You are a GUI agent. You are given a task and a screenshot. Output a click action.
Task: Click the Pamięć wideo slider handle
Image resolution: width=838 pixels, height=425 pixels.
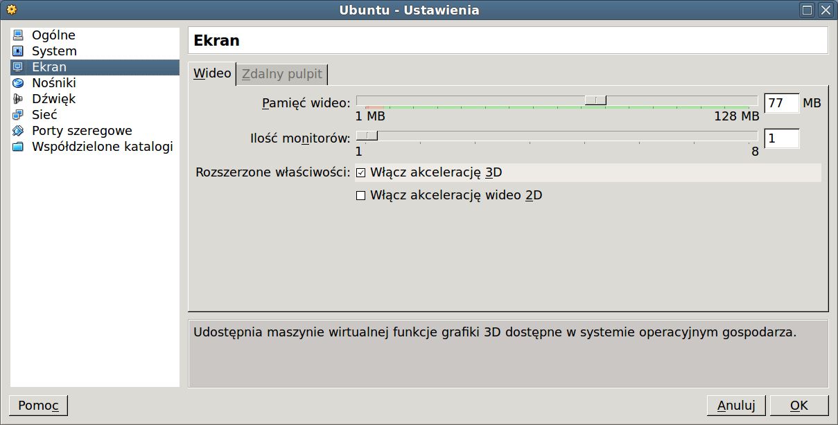tap(595, 100)
